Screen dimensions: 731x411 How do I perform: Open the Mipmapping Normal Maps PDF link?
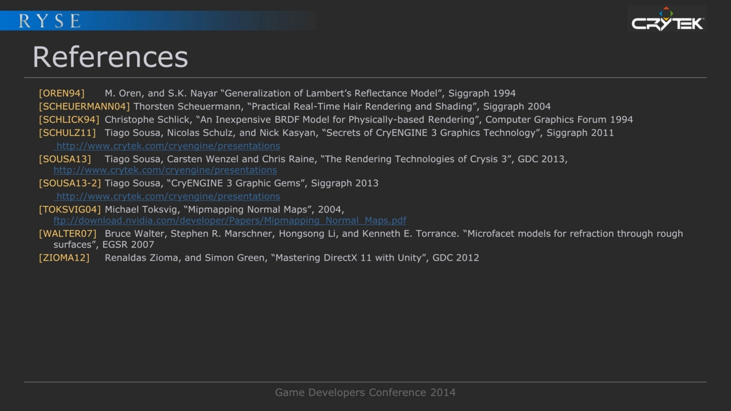point(230,220)
